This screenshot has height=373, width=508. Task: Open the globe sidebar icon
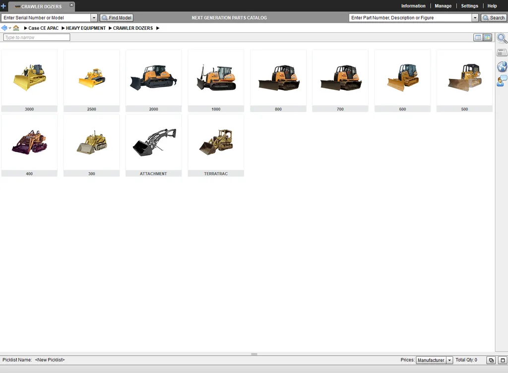point(502,66)
